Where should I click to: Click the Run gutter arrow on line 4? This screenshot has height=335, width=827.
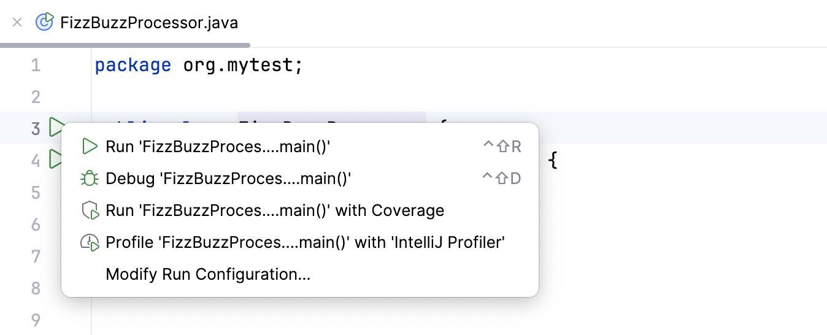click(55, 160)
